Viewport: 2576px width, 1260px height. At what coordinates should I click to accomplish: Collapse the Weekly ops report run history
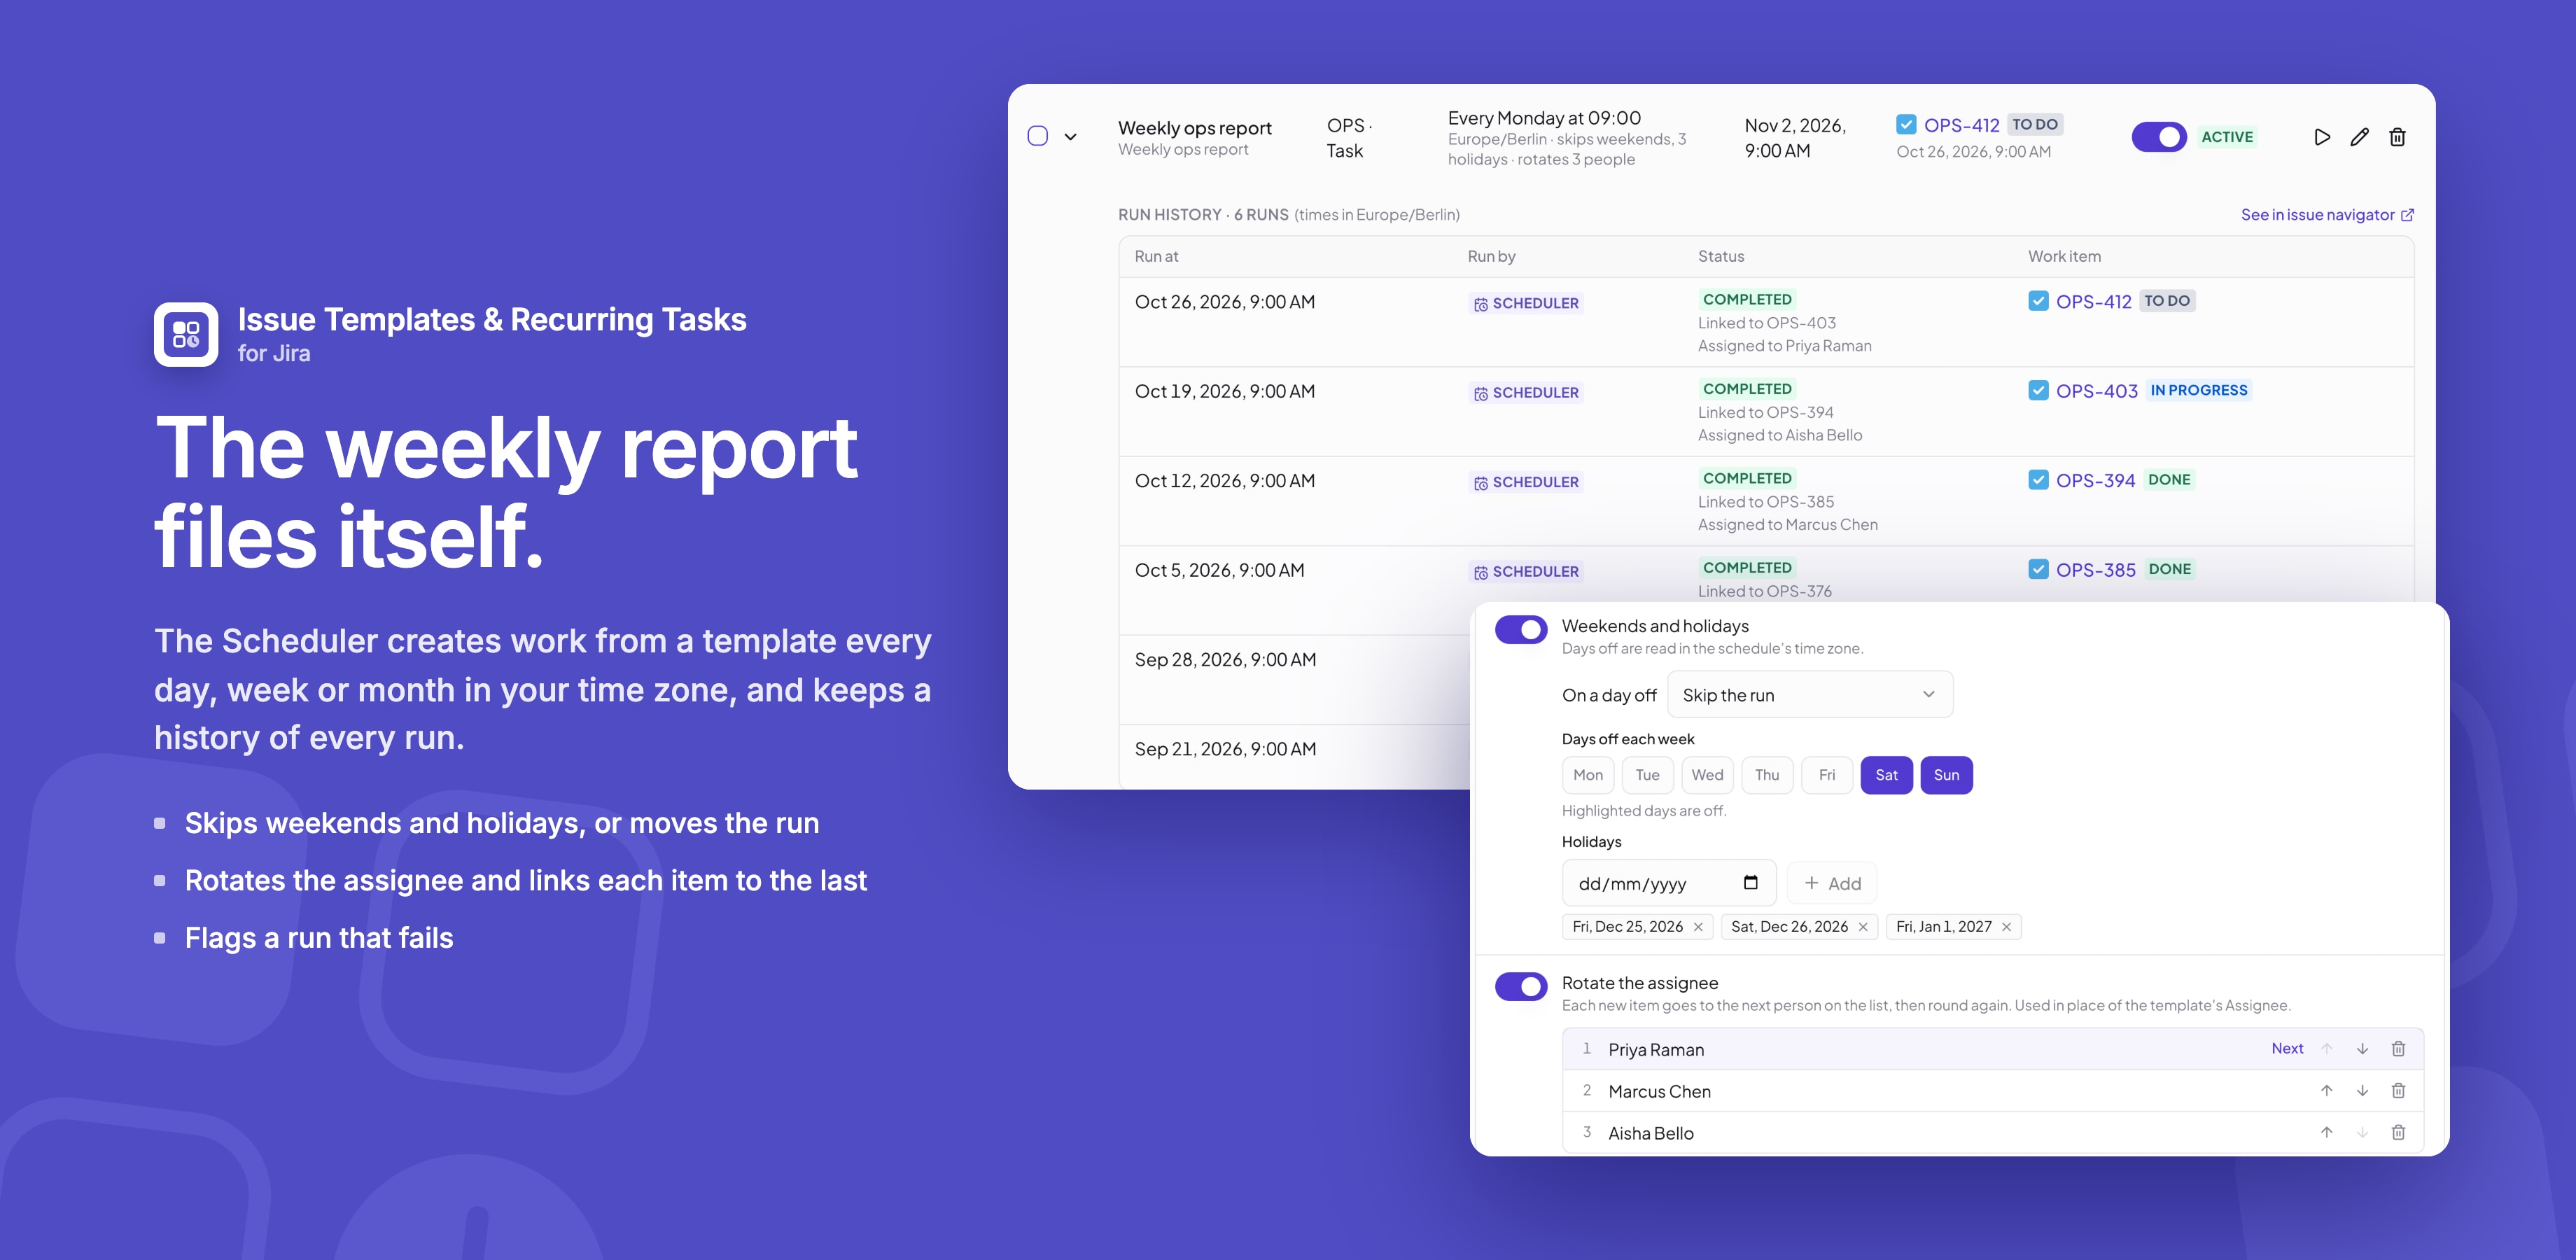pyautogui.click(x=1071, y=137)
